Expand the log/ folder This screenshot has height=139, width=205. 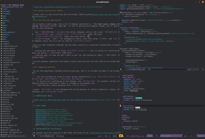coord(4,30)
